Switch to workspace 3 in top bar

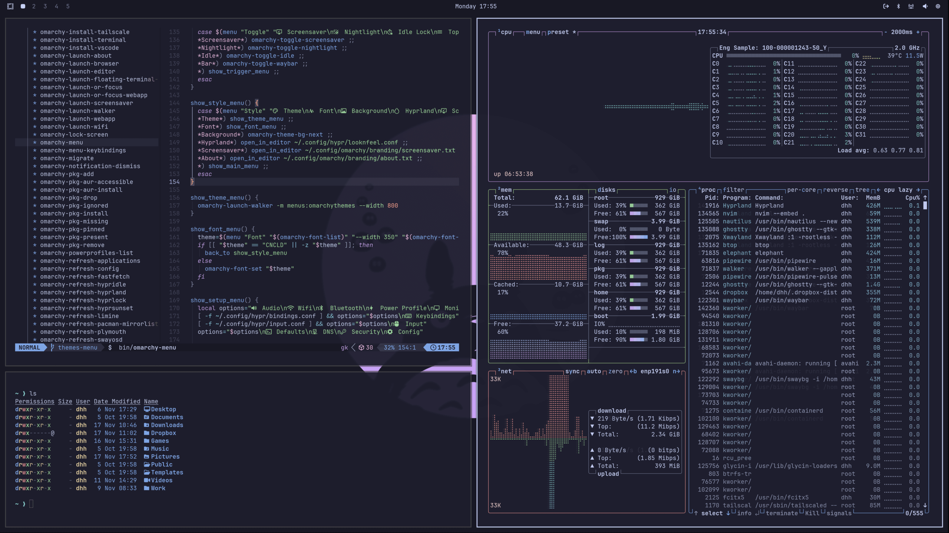(x=45, y=6)
